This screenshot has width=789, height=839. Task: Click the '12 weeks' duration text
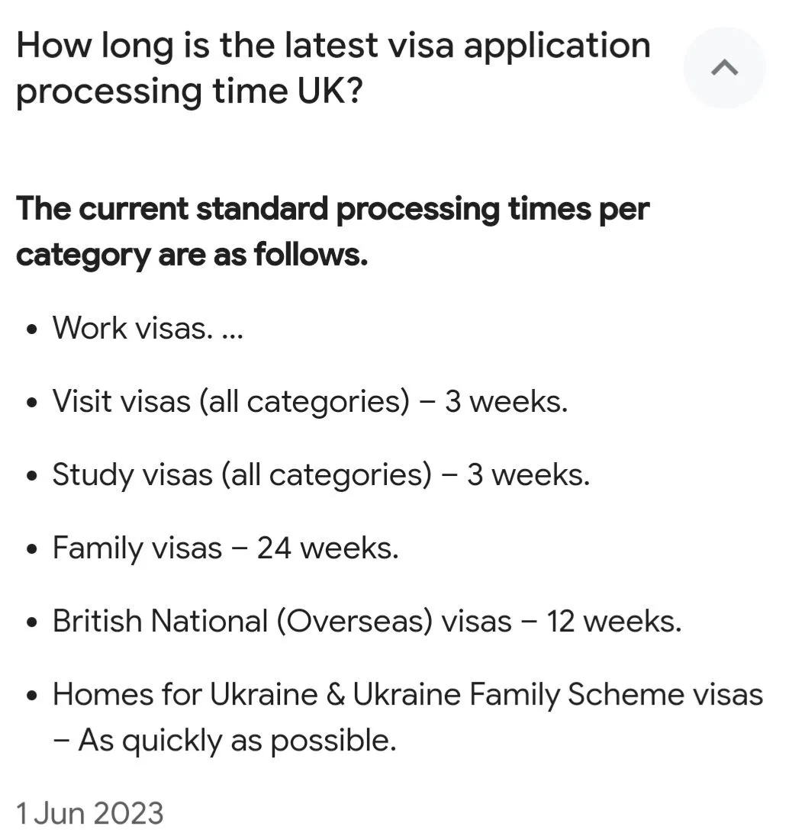(x=613, y=621)
